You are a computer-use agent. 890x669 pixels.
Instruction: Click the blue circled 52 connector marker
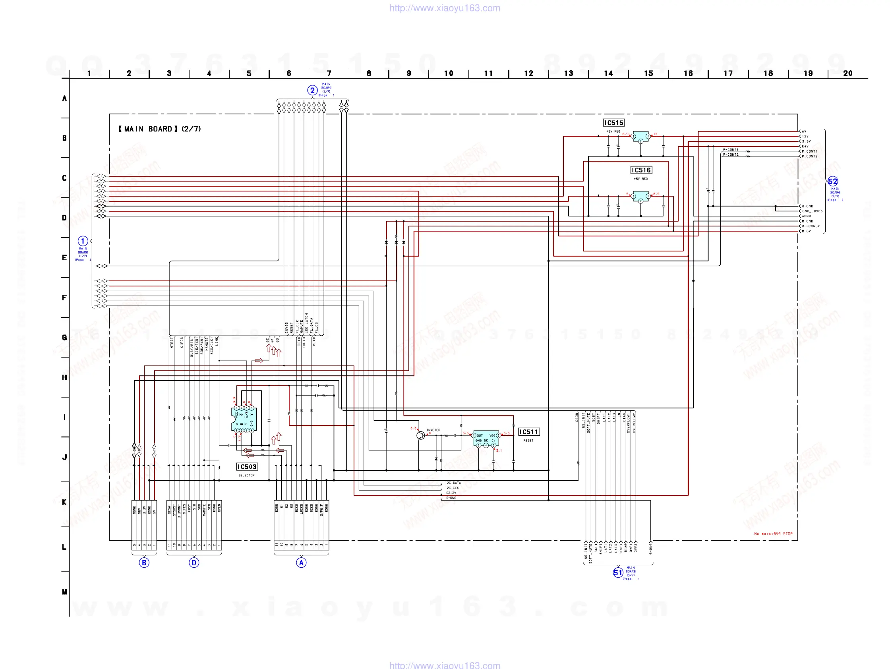pos(832,181)
